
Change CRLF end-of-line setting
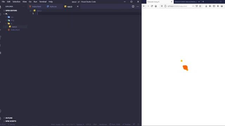click(x=95, y=125)
